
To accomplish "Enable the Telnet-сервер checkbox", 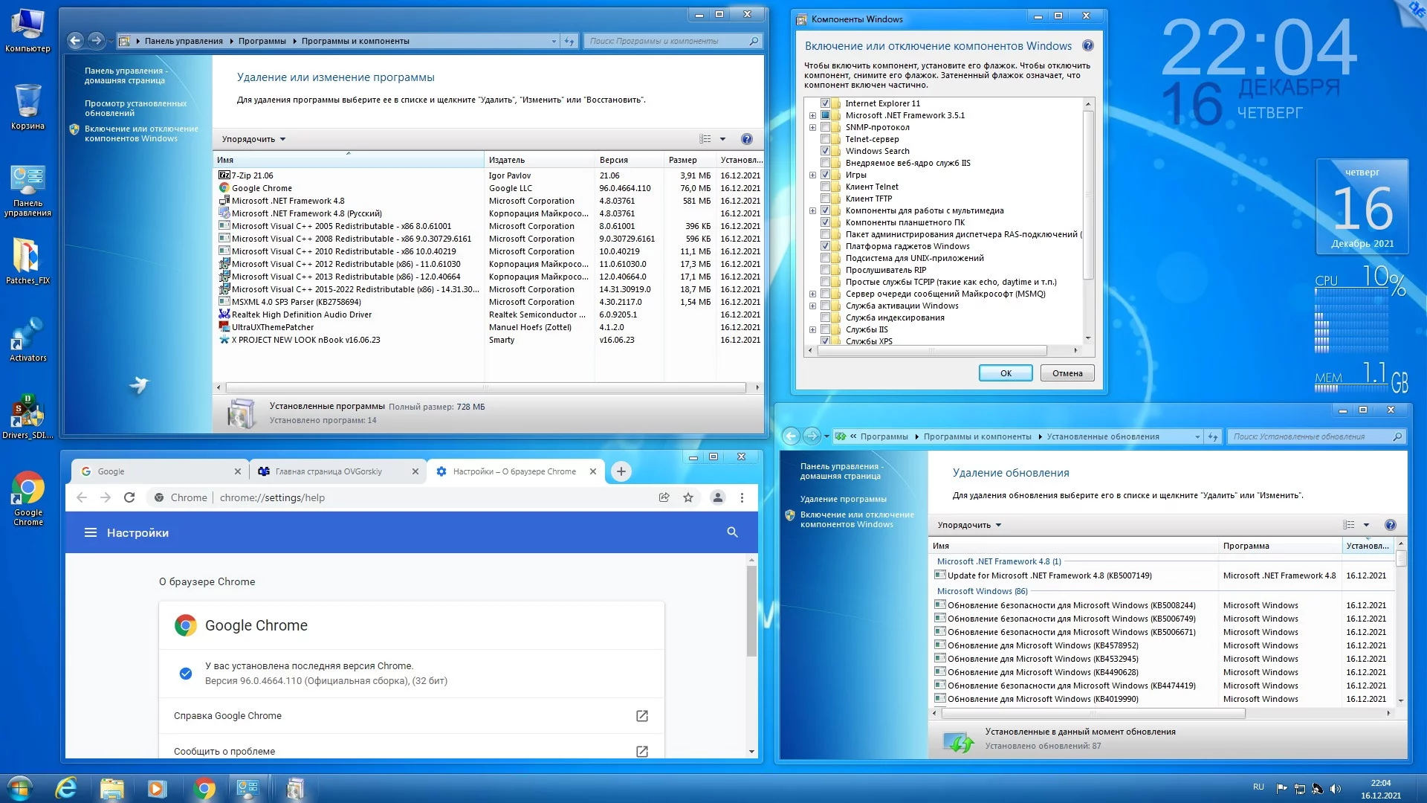I will point(825,139).
